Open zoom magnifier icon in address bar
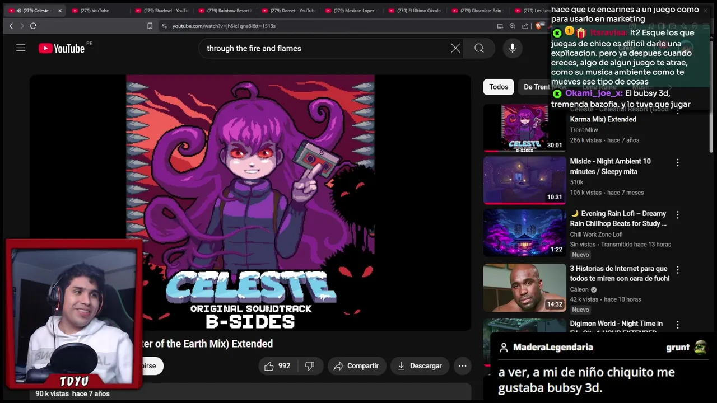 point(512,26)
